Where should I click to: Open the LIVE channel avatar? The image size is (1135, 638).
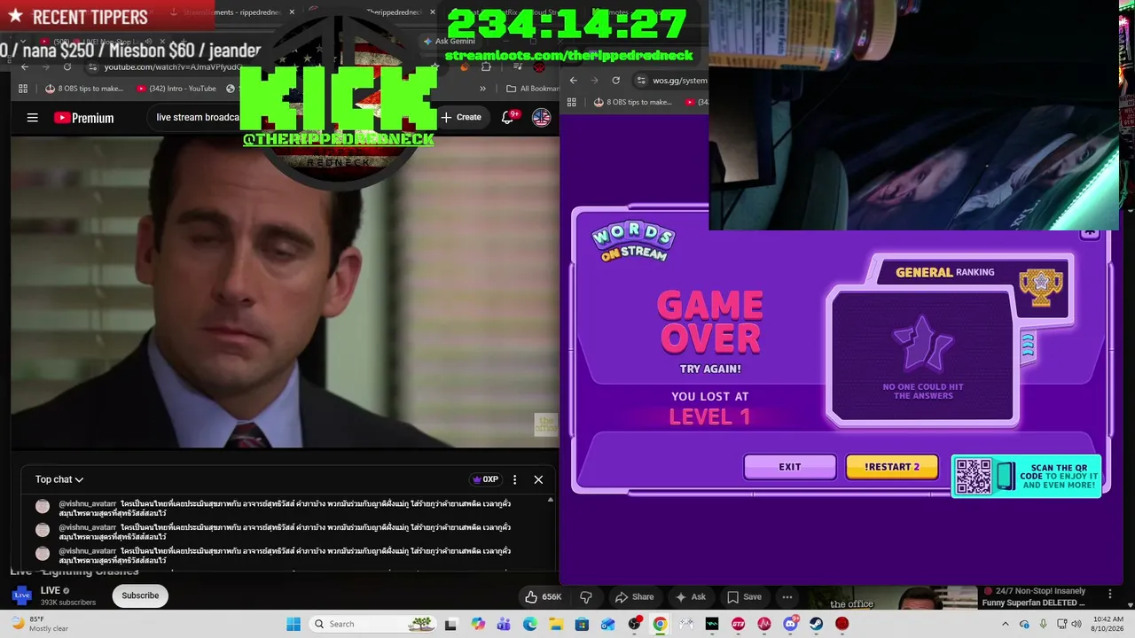coord(21,595)
